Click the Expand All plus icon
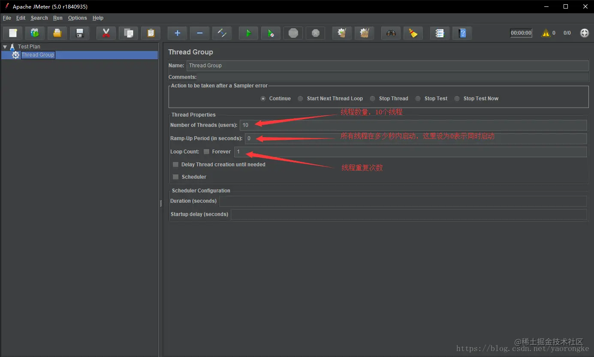This screenshot has height=357, width=594. tap(178, 33)
